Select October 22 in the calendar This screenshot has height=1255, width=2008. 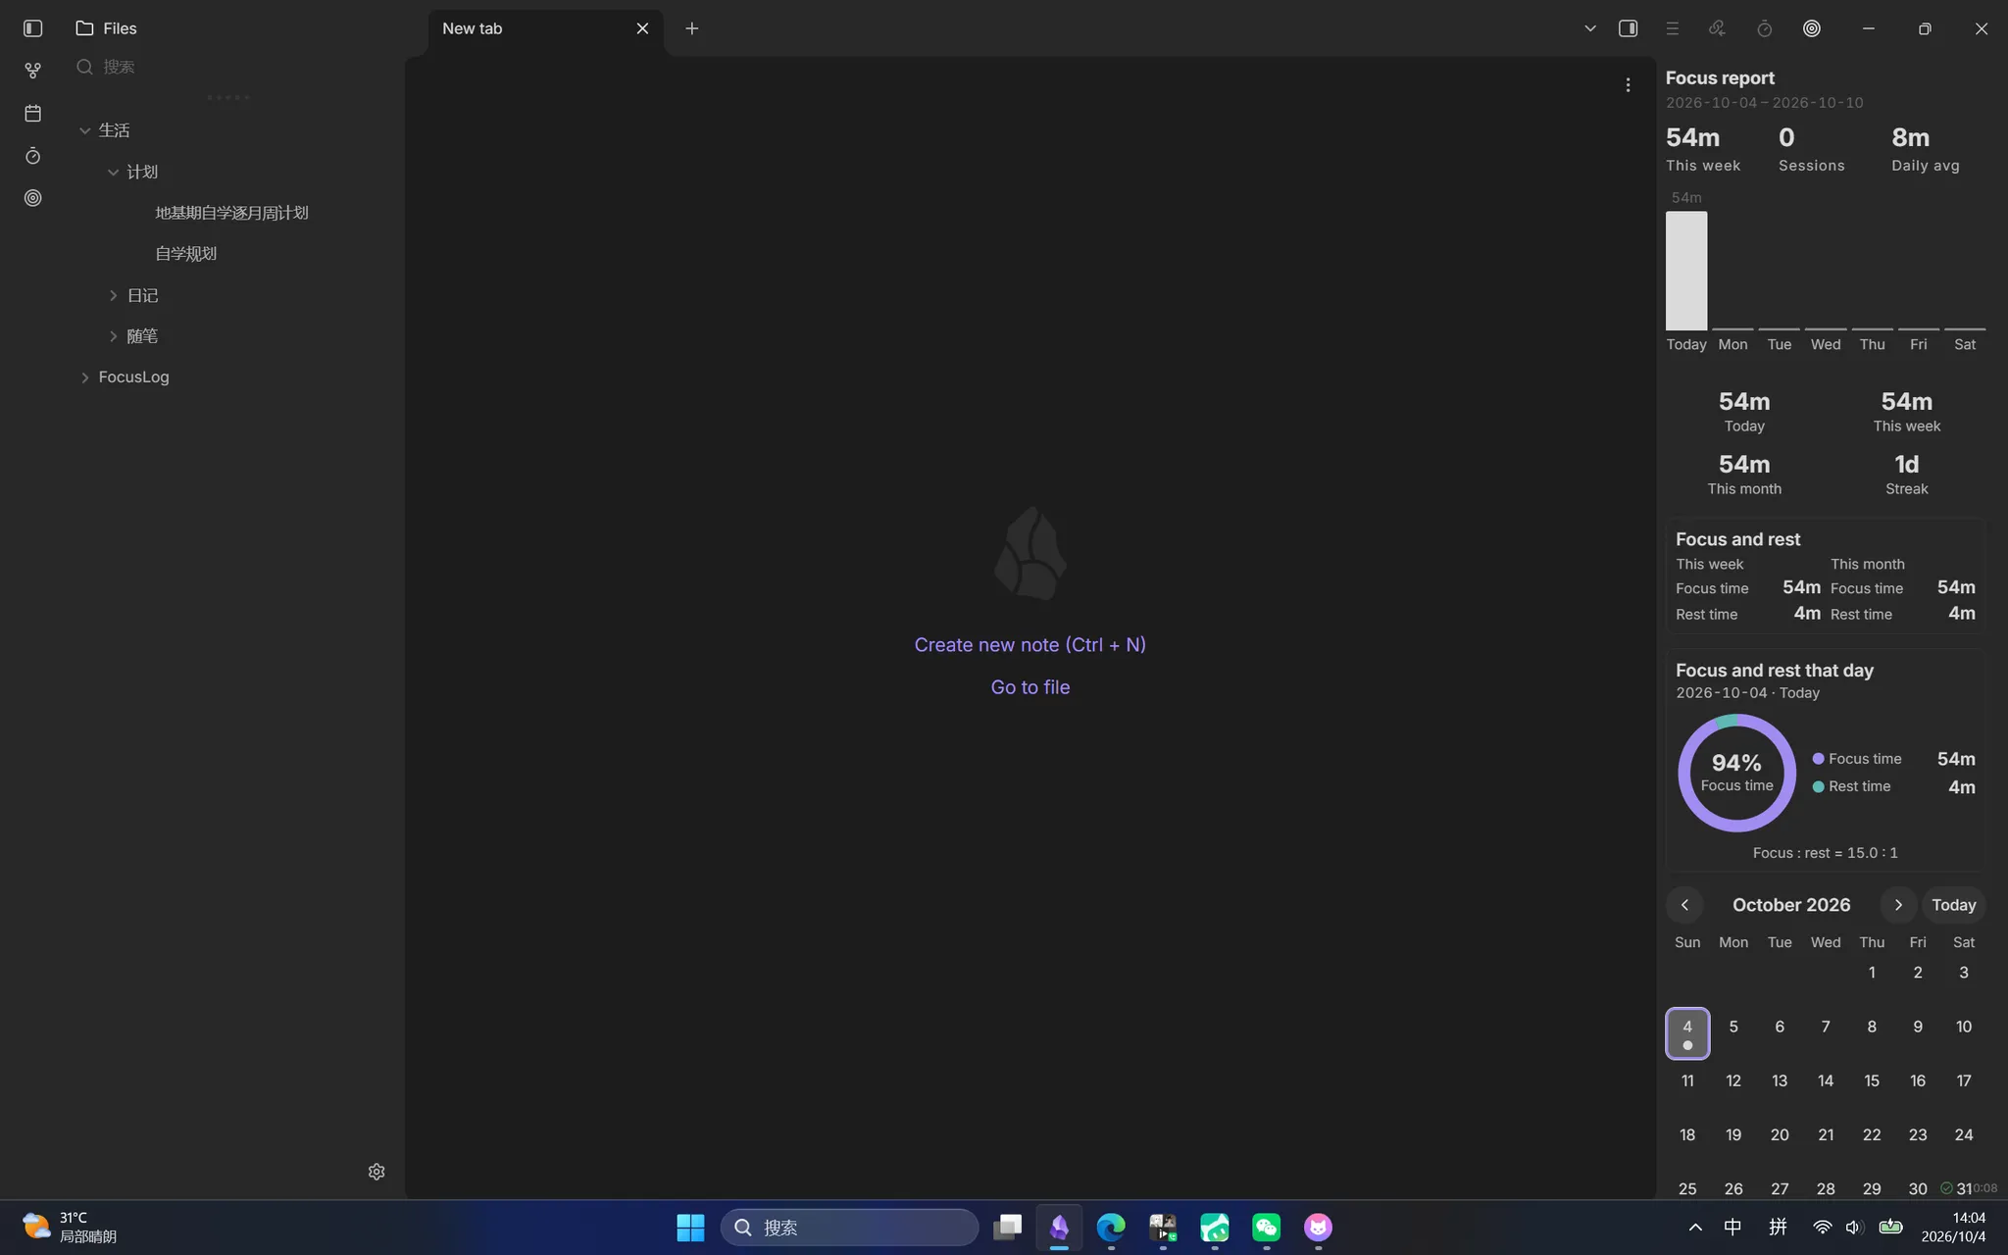point(1872,1134)
